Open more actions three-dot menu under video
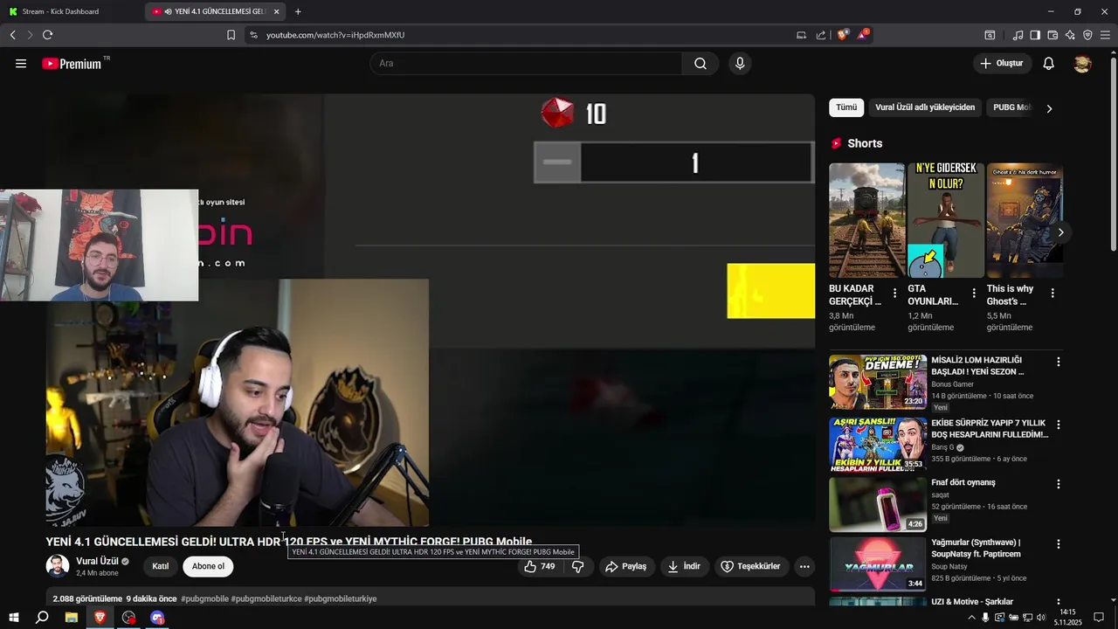1118x629 pixels. (x=804, y=566)
